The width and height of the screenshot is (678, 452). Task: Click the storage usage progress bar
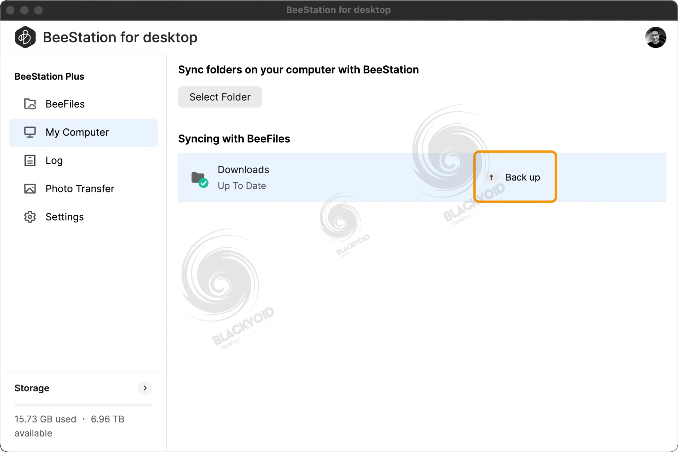tap(83, 405)
